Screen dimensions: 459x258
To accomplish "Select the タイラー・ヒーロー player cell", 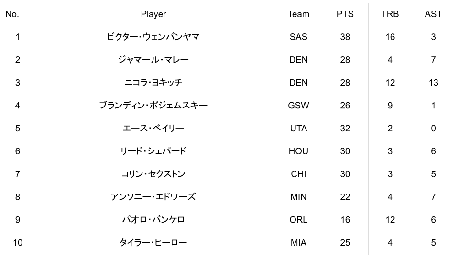I will click(153, 243).
